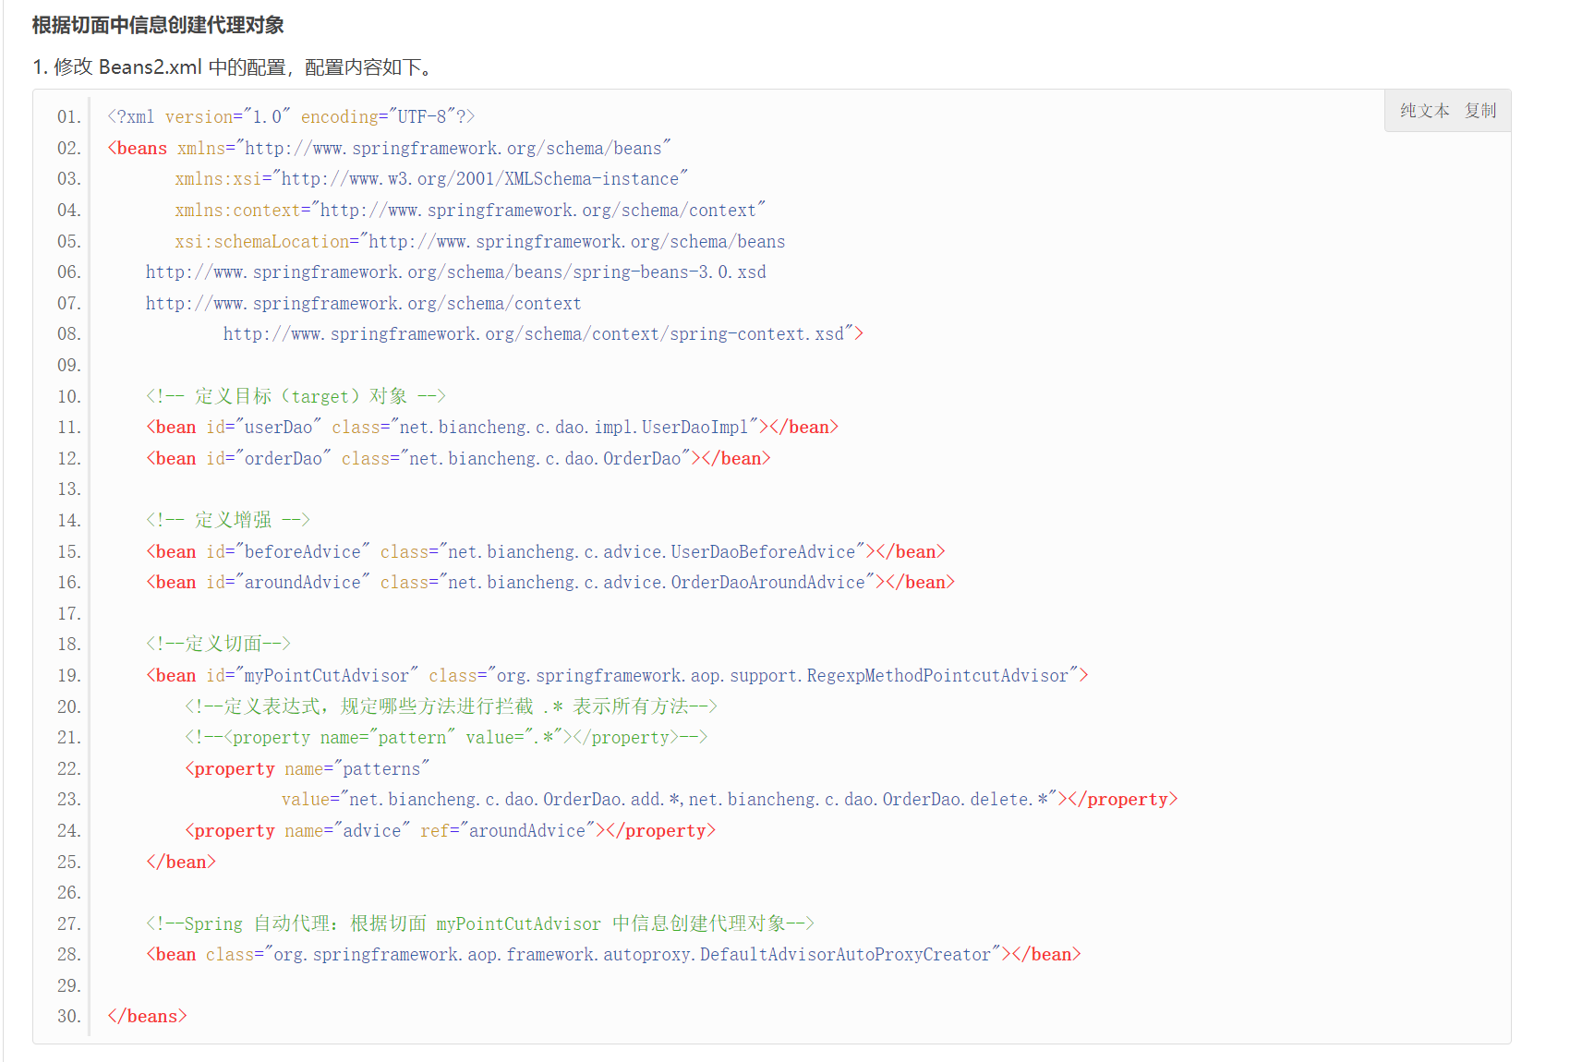This screenshot has height=1062, width=1582.
Task: Click the property name="patterns" line
Action: pyautogui.click(x=308, y=768)
